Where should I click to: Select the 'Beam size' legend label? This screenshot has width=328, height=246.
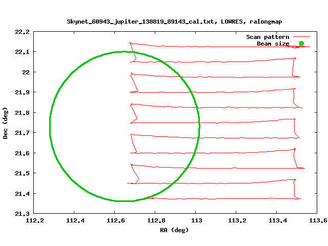[273, 44]
